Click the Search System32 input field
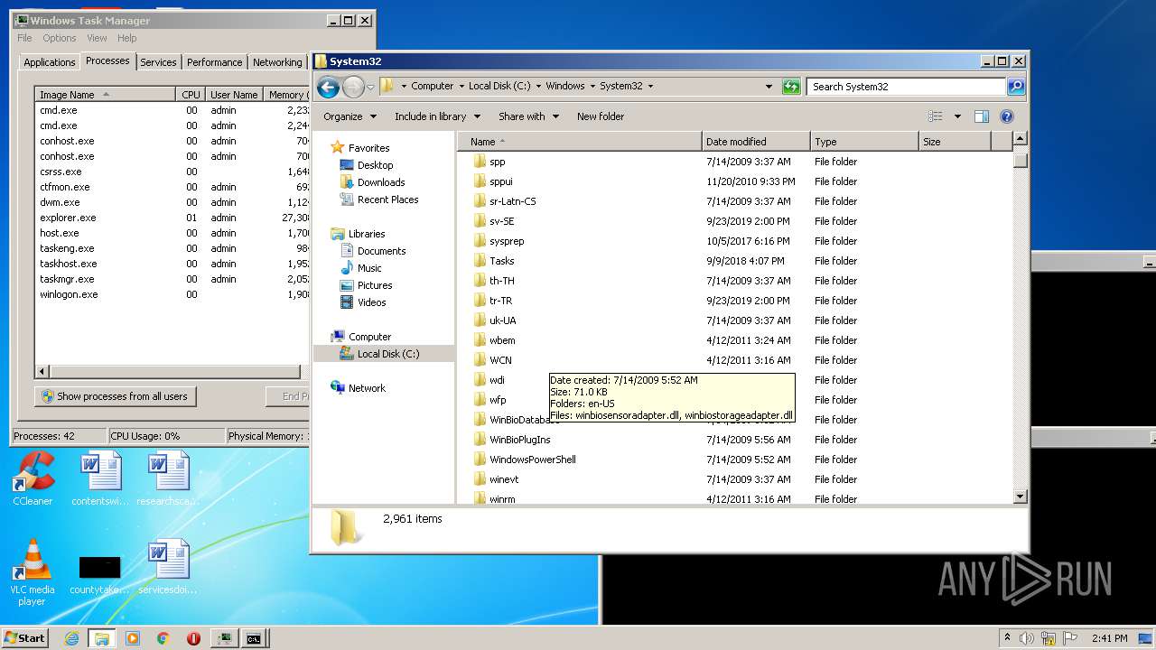 [x=906, y=87]
